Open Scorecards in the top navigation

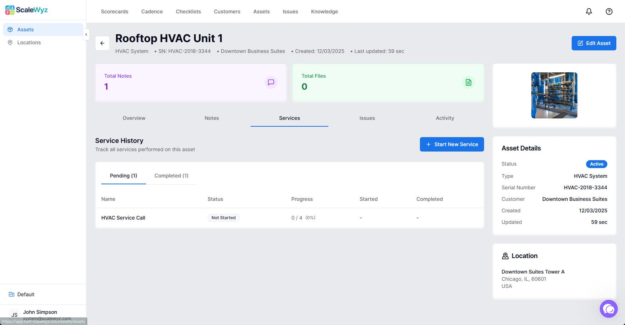pos(114,12)
